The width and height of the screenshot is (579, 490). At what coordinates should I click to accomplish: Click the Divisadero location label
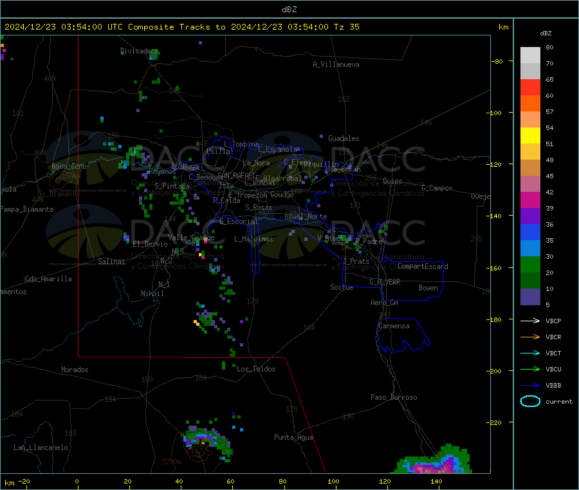(140, 51)
